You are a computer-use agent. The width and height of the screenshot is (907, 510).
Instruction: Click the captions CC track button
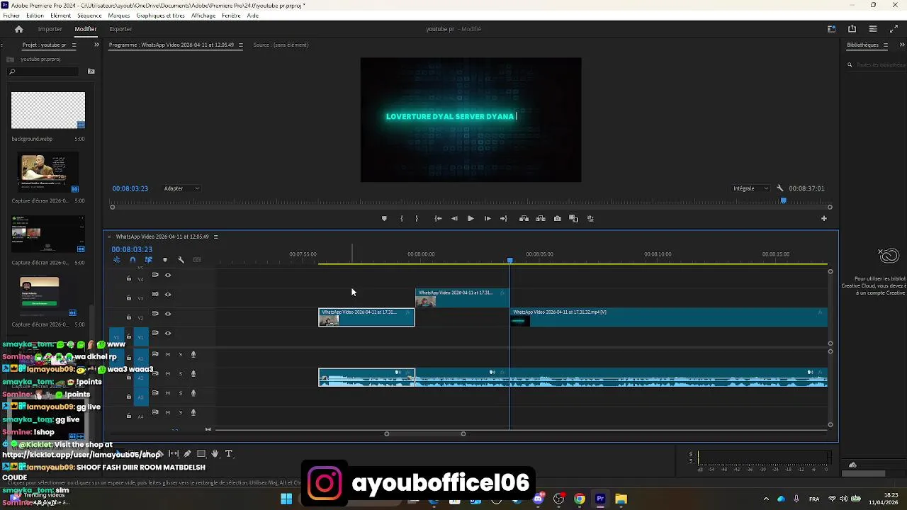(197, 260)
